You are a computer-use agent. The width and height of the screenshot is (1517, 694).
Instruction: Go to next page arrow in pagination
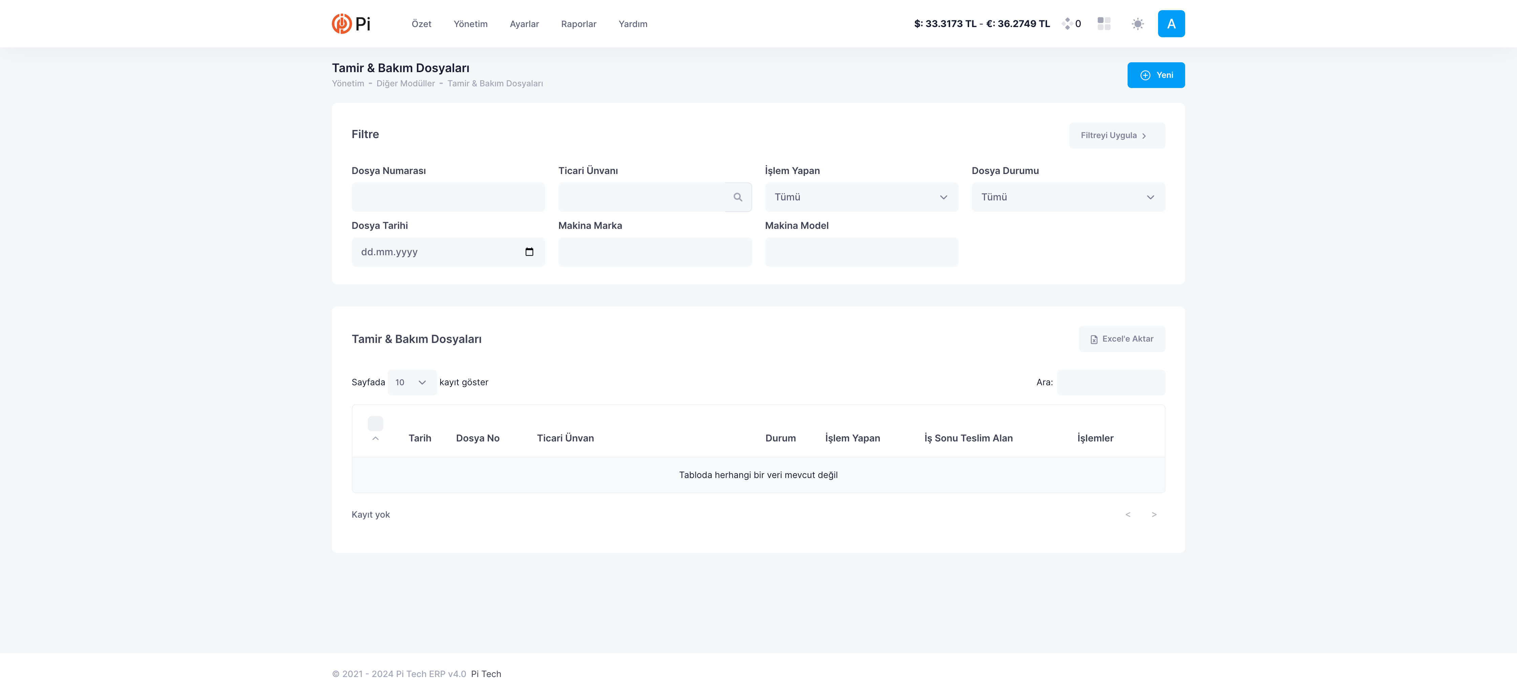point(1154,515)
